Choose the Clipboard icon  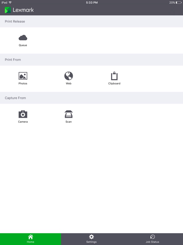tap(114, 76)
